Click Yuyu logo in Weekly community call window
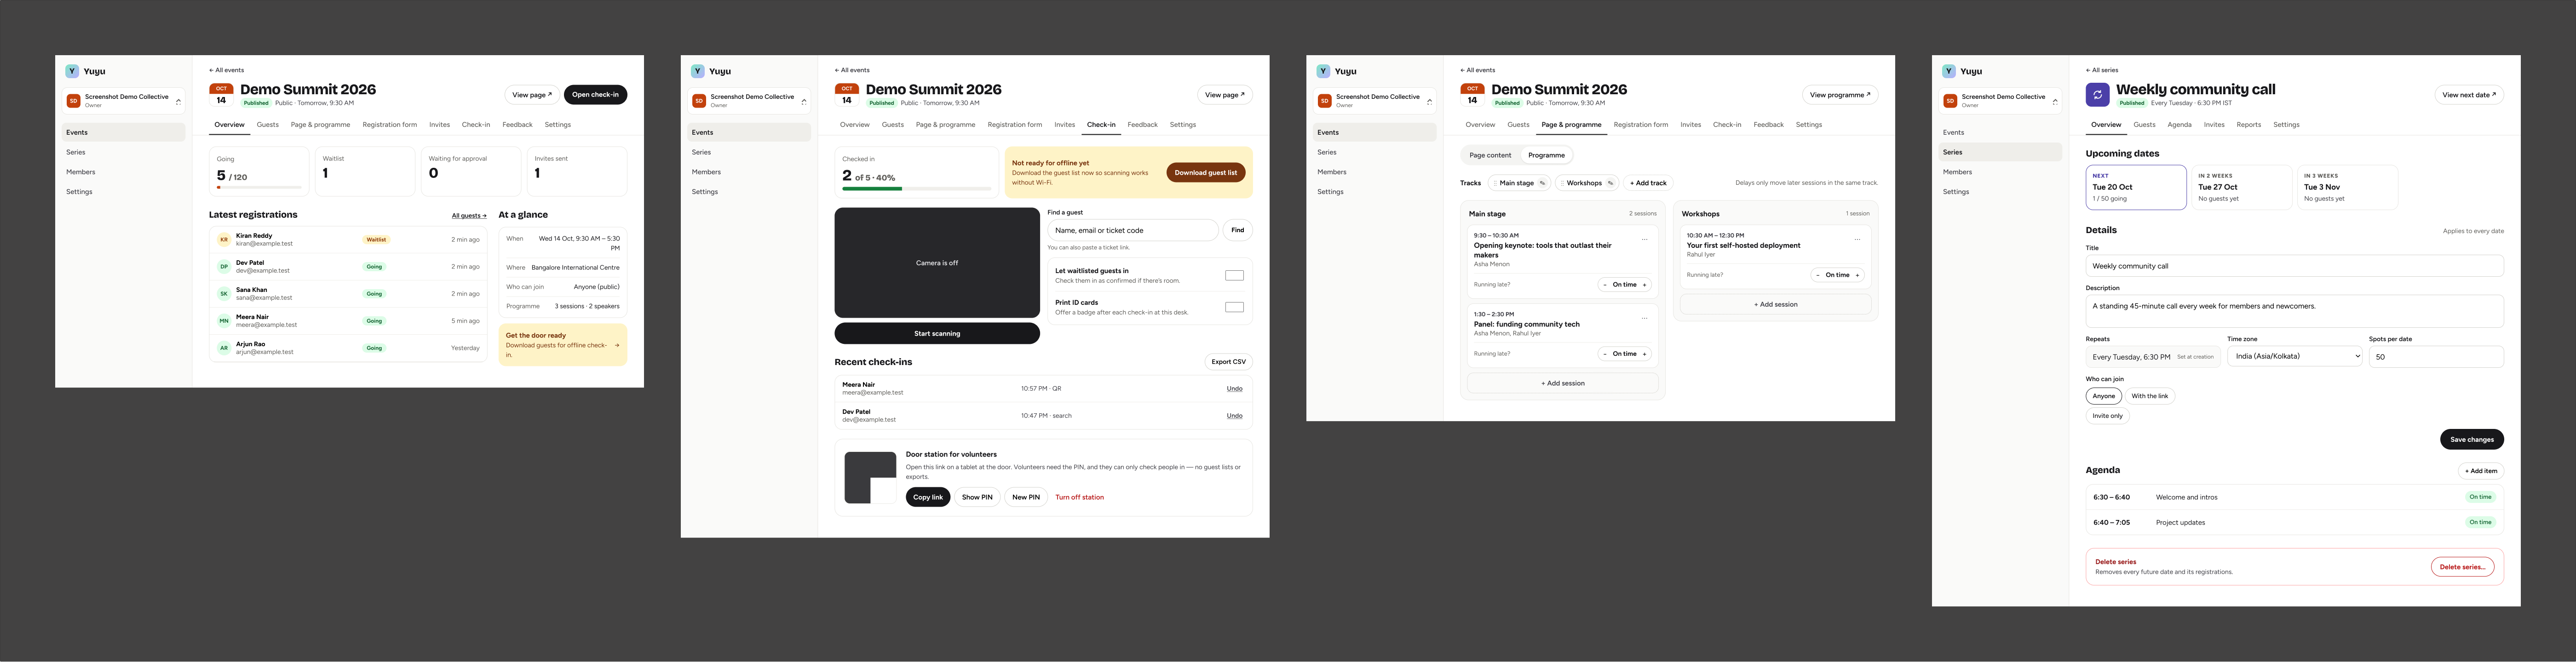Viewport: 2576px width, 662px height. [x=1949, y=71]
